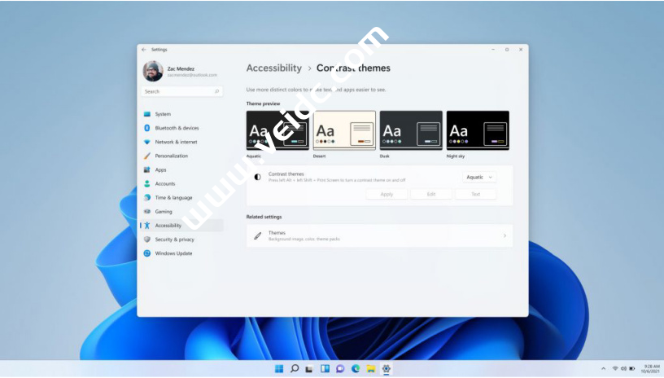The width and height of the screenshot is (664, 378).
Task: Click the Personalization paintbrush icon
Action: 147,156
